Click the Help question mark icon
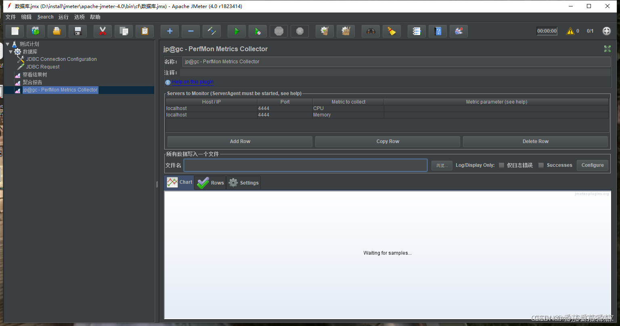The image size is (620, 326). 438,31
